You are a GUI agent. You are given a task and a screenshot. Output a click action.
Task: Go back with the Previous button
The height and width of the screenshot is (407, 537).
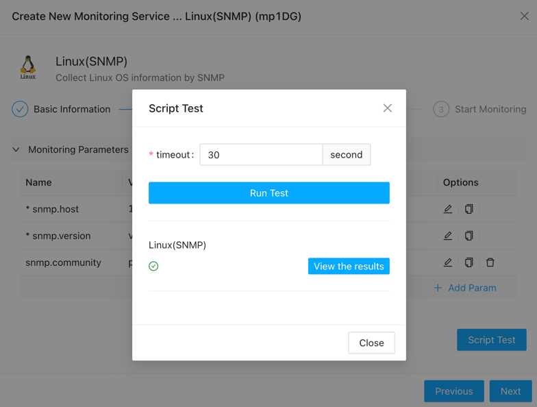pyautogui.click(x=453, y=391)
